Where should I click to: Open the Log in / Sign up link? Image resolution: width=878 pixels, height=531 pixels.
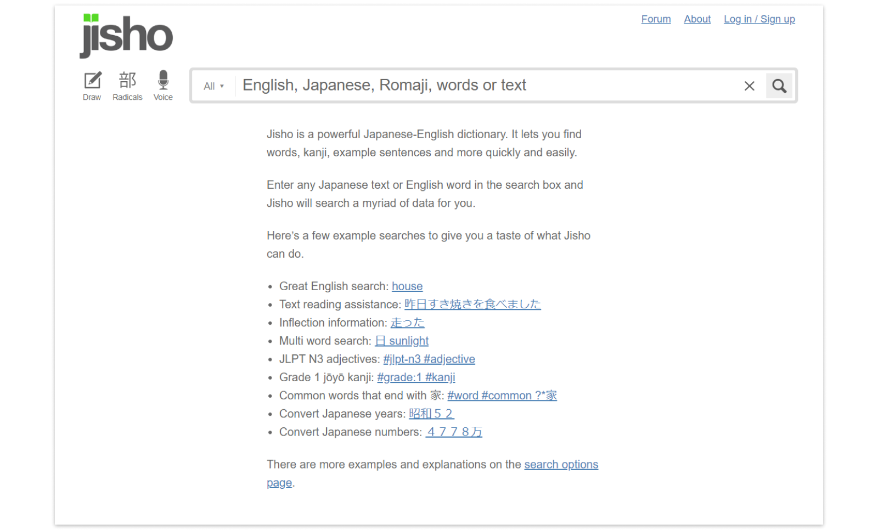pyautogui.click(x=759, y=19)
